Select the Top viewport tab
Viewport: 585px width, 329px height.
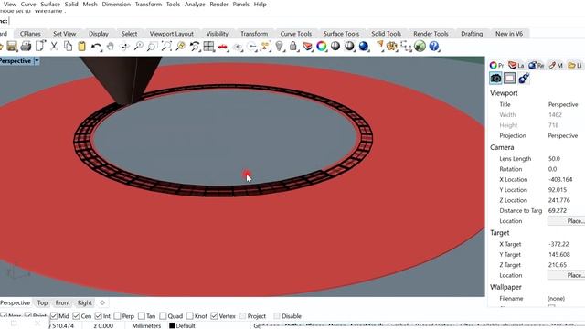(42, 302)
